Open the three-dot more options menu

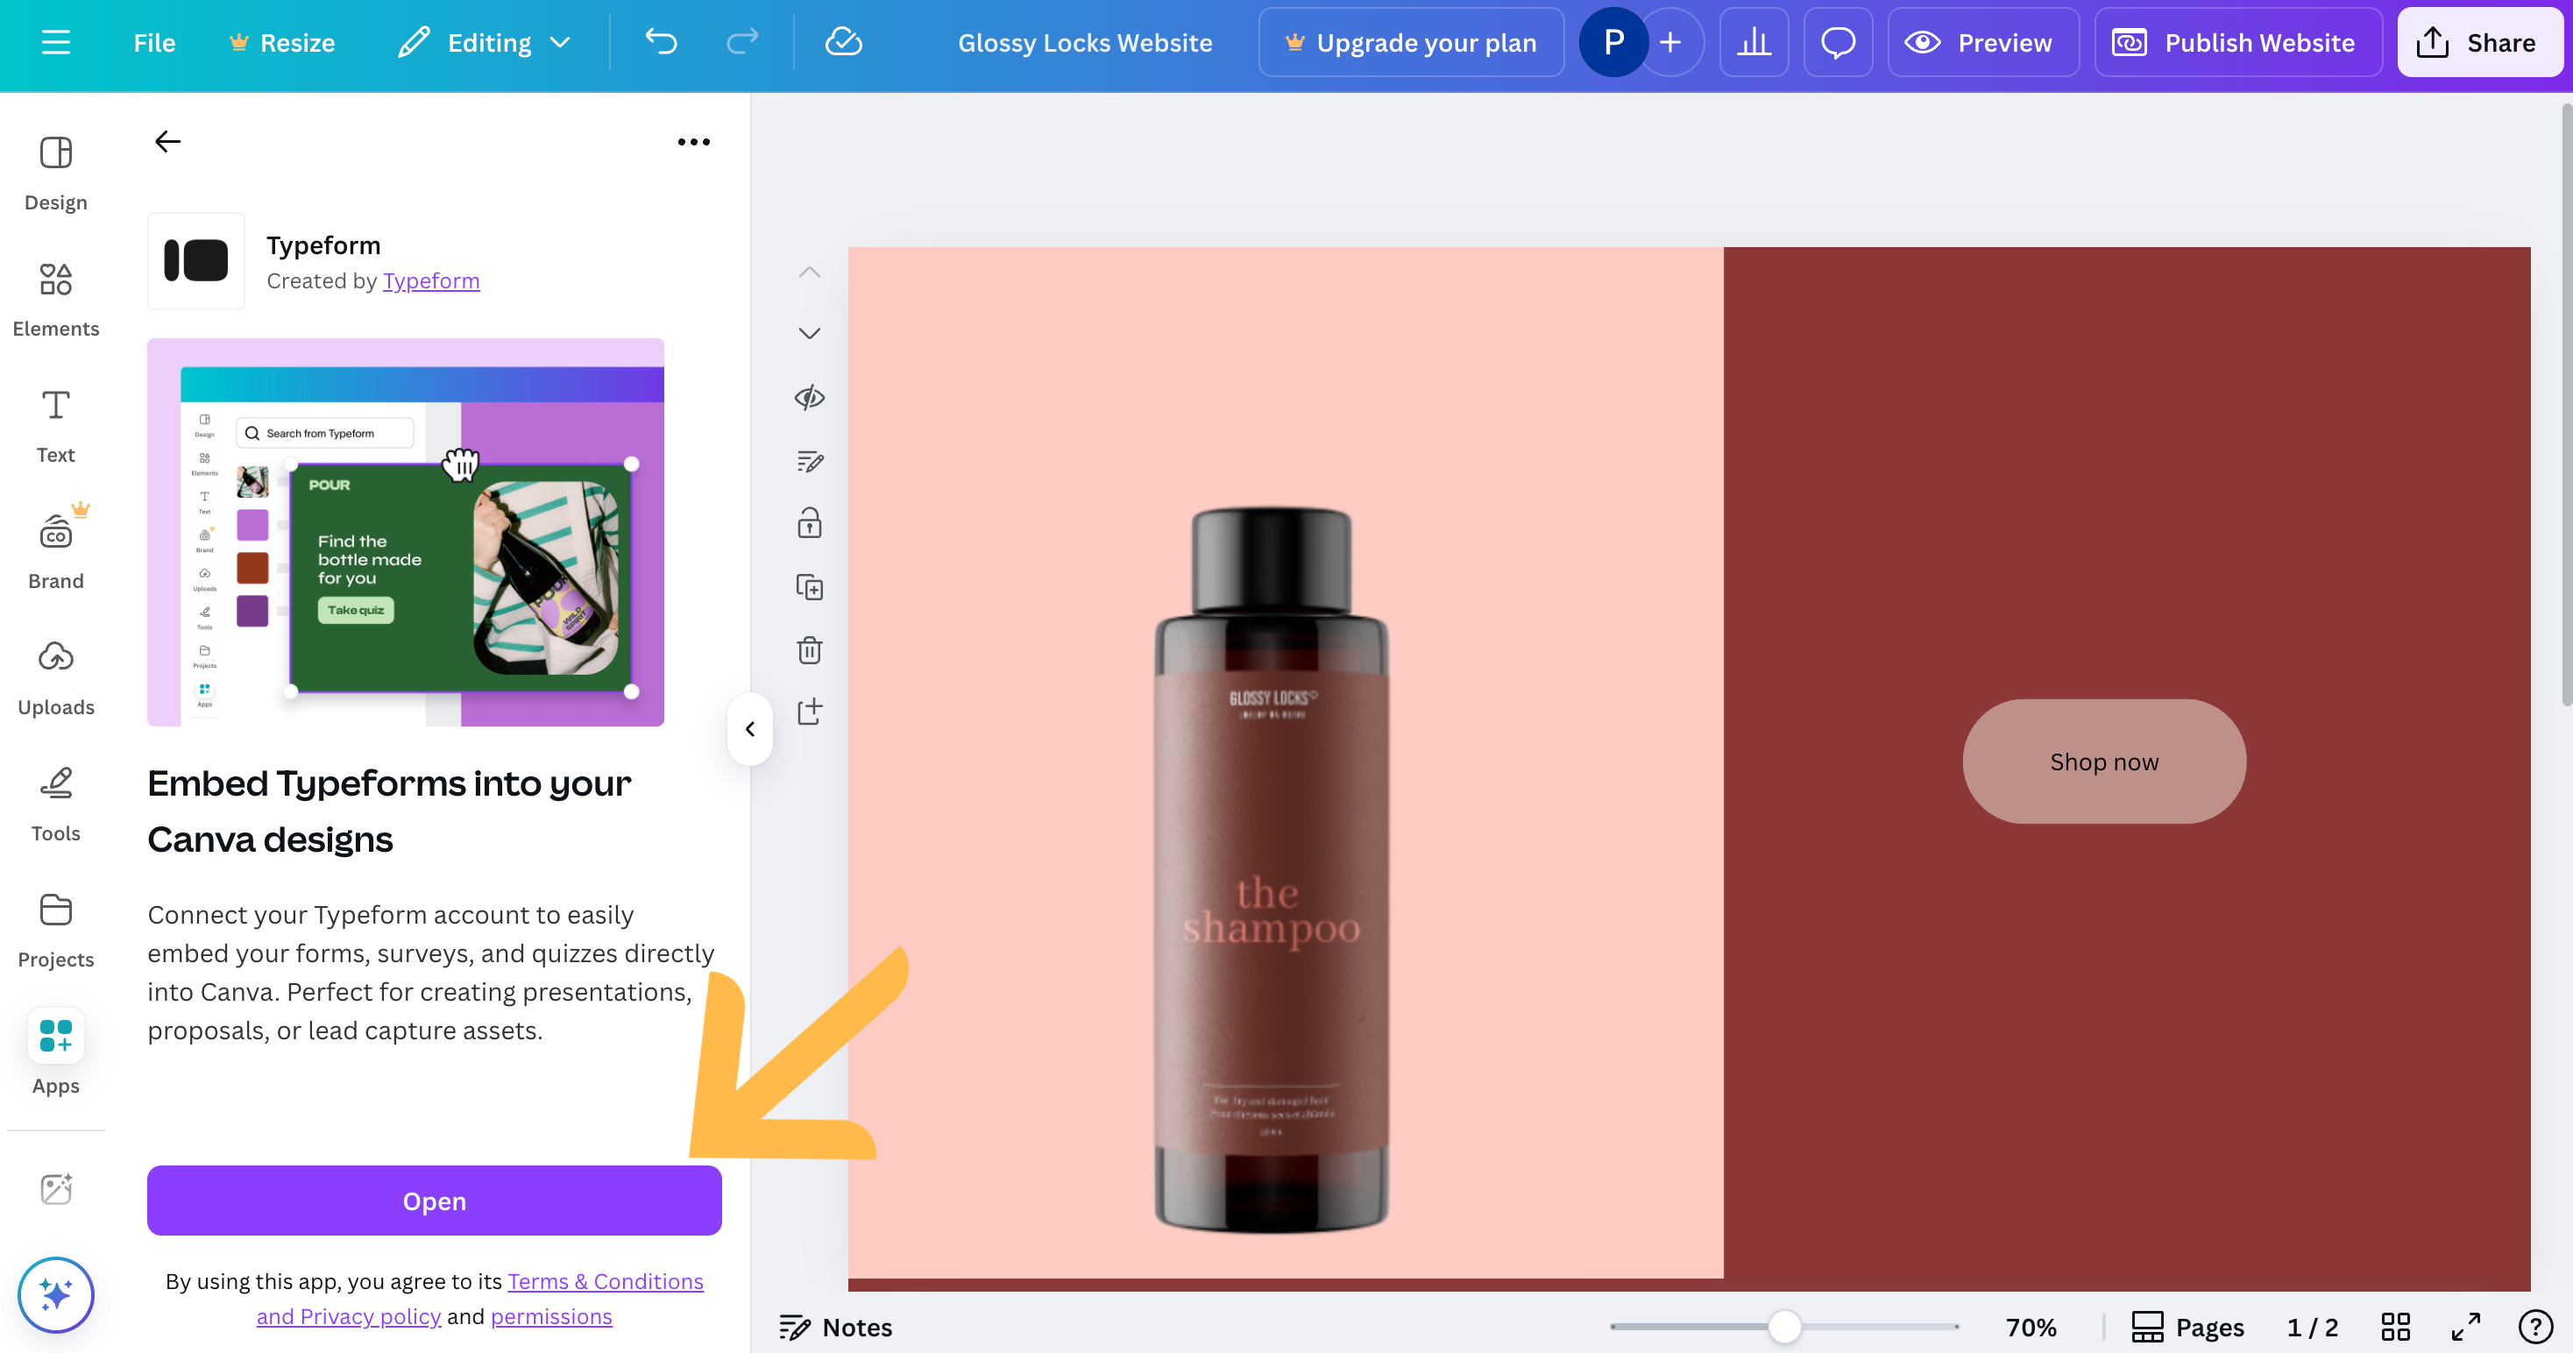point(693,142)
